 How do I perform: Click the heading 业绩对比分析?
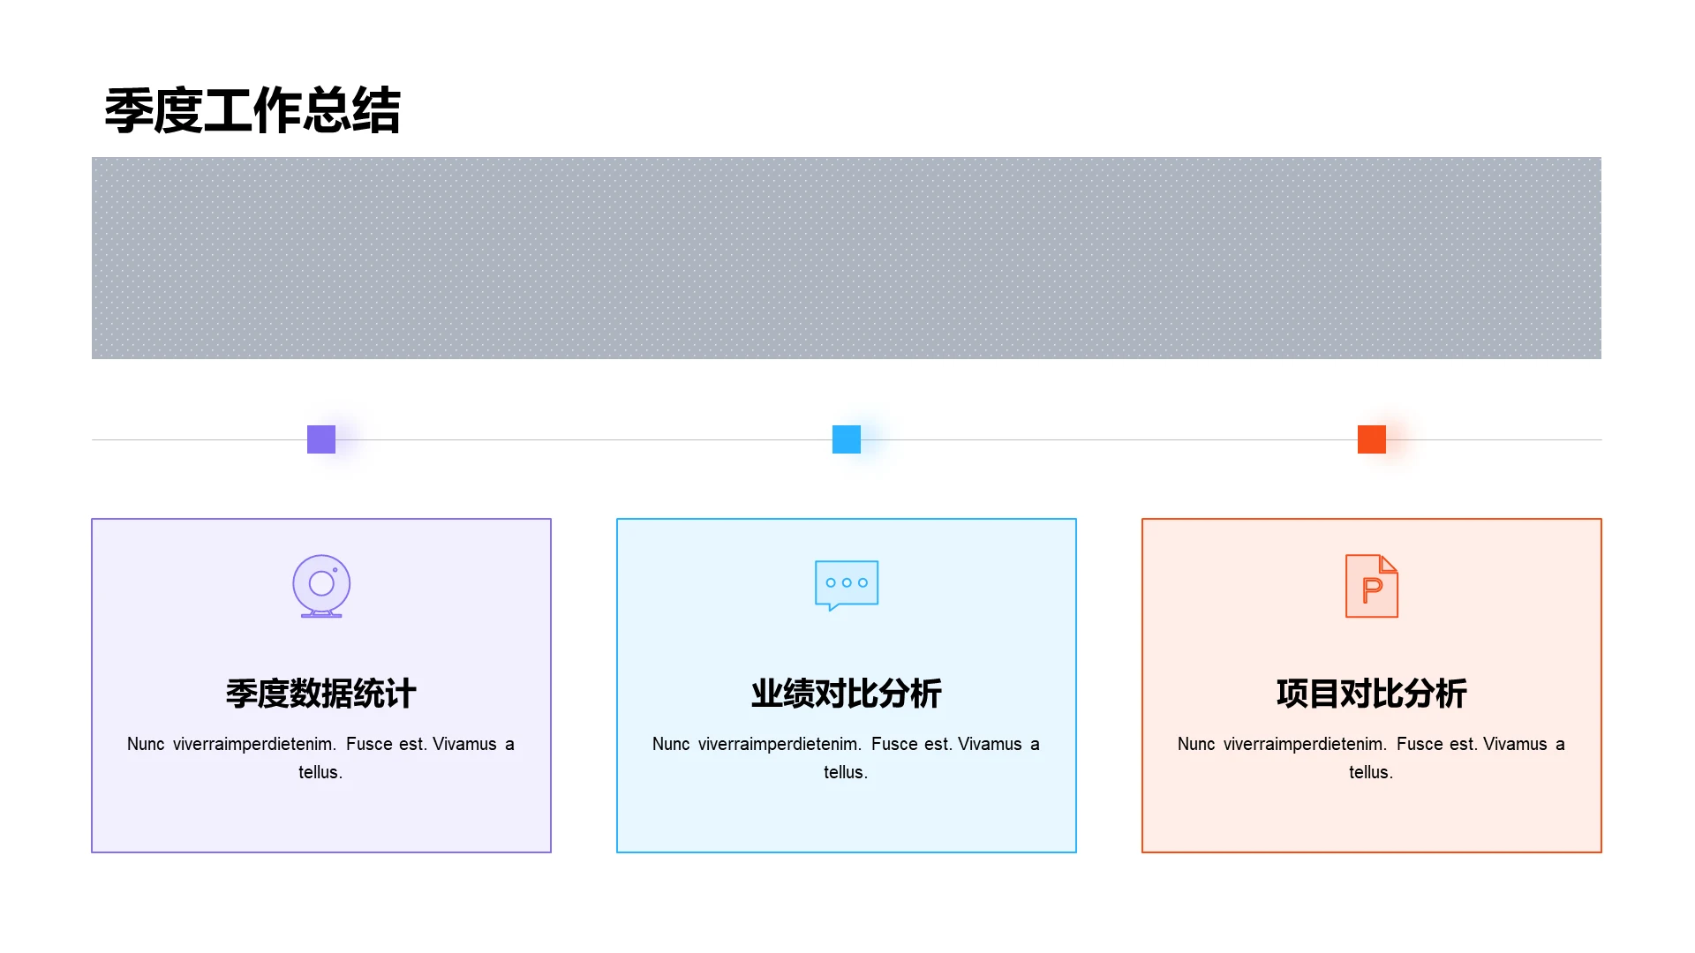coord(846,694)
